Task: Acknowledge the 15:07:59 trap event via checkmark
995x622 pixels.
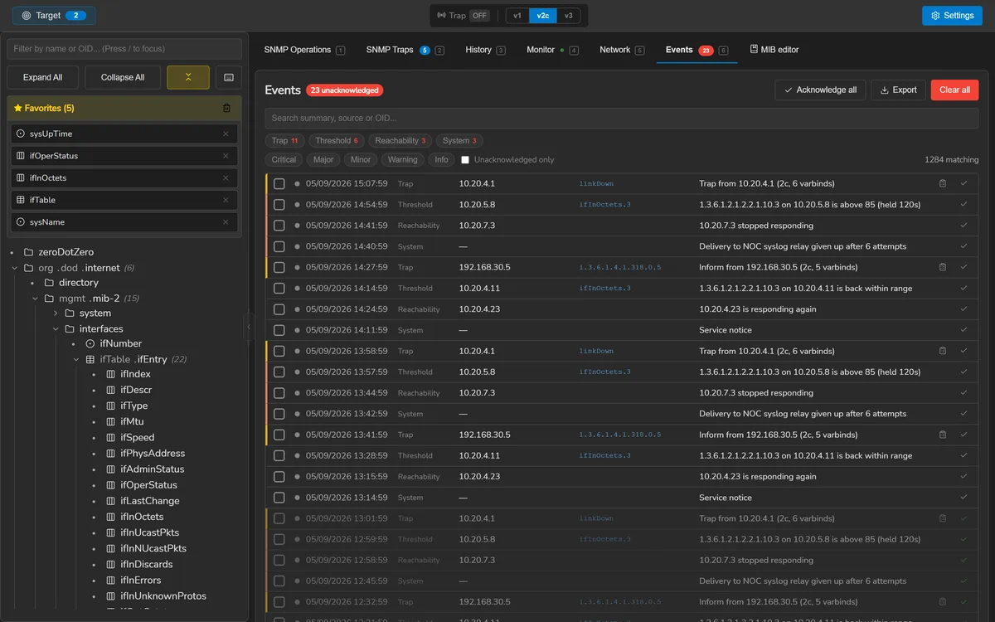Action: 963,183
